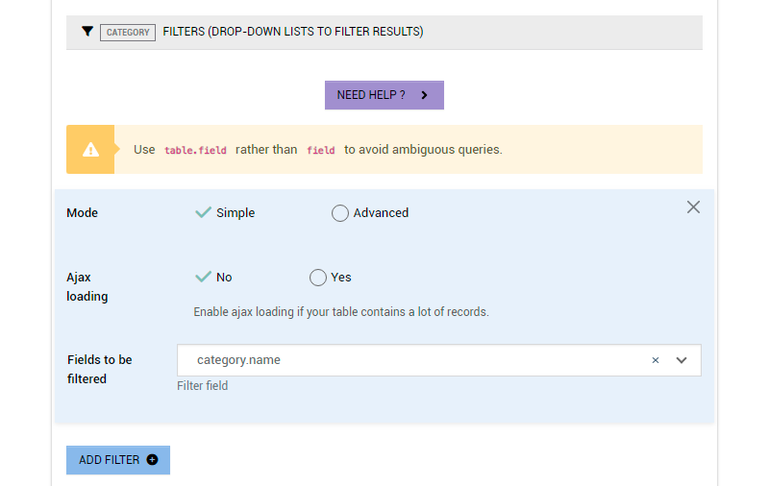Open the fields dropdown chevron arrow
The image size is (769, 486).
pos(682,360)
